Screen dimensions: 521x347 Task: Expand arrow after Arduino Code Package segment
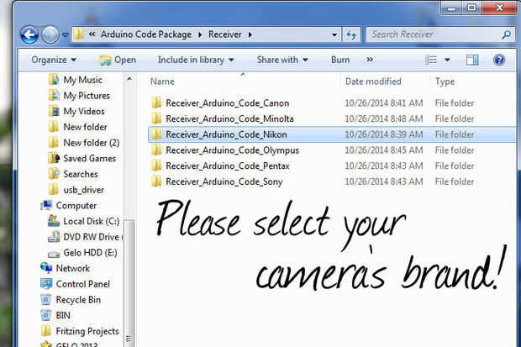(200, 34)
